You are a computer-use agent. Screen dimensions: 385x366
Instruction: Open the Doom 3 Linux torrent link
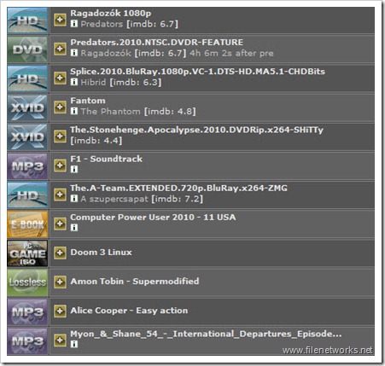[x=101, y=253]
